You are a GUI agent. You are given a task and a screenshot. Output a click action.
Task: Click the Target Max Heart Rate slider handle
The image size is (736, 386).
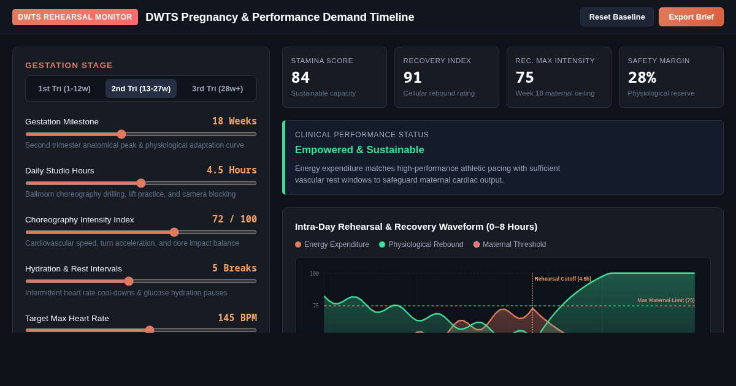point(150,330)
